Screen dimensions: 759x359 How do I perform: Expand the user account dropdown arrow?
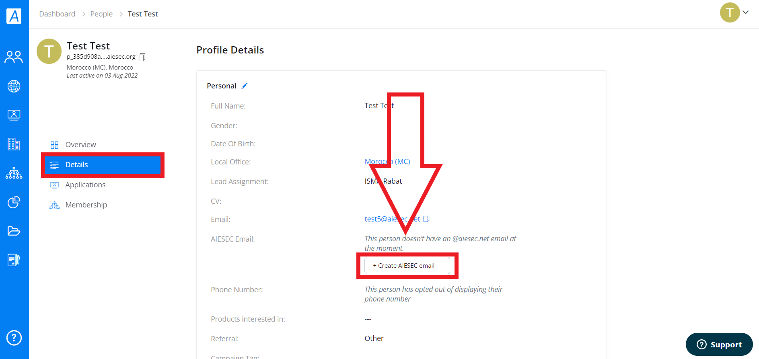[745, 12]
